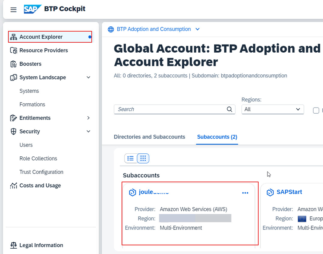The height and width of the screenshot is (254, 323).
Task: Click the Costs and Usage chart icon
Action: (14, 186)
